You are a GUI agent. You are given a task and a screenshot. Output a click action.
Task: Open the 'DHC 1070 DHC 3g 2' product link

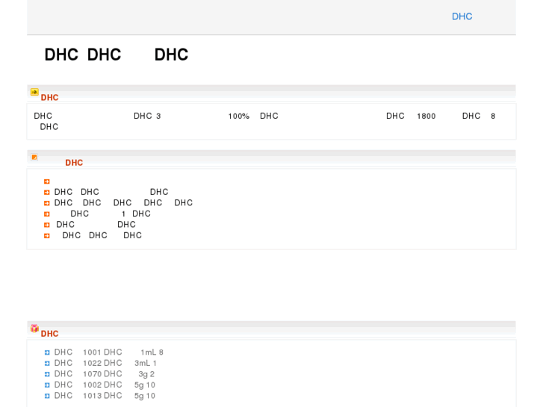coord(105,374)
